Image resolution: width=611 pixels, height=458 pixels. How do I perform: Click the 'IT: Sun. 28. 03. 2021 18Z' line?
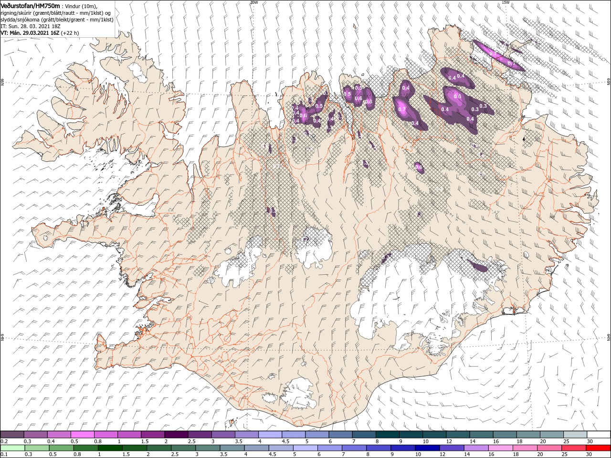tap(31, 26)
